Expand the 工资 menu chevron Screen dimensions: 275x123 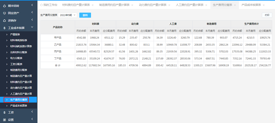pyautogui.click(x=32, y=112)
